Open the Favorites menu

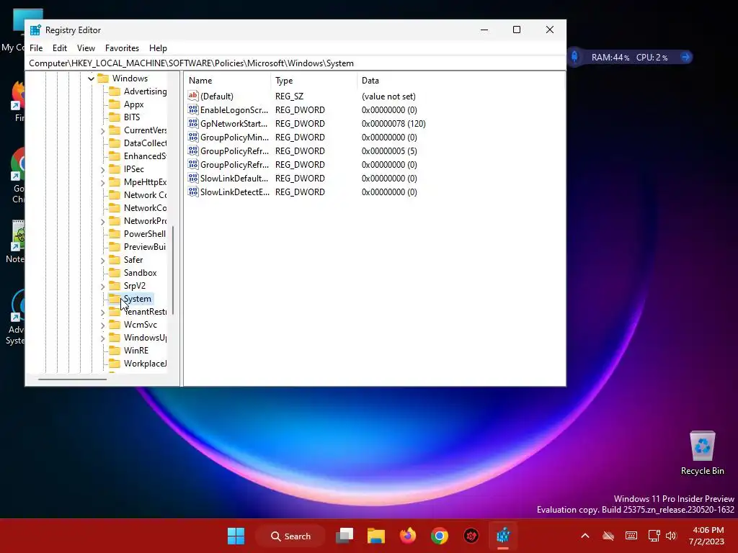point(122,48)
